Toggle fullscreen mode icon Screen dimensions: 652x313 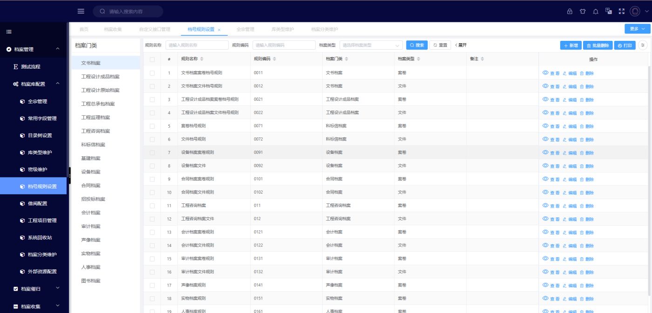coord(621,11)
